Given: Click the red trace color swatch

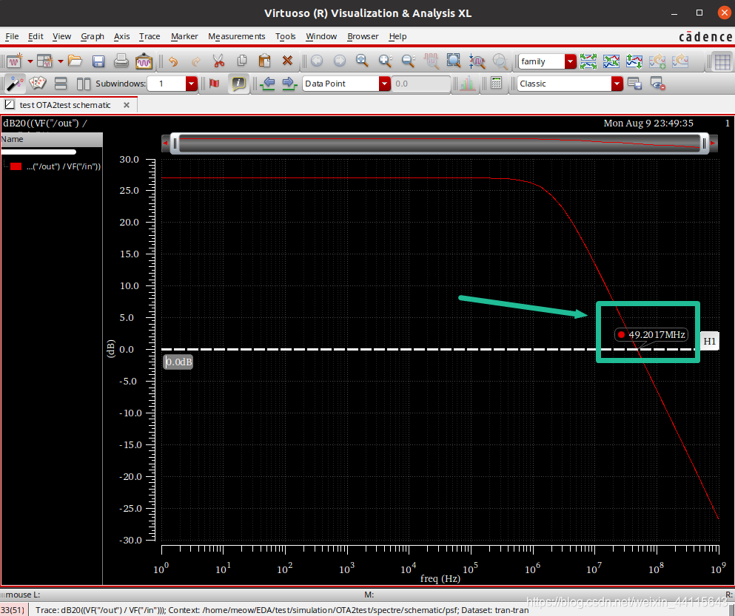Looking at the screenshot, I should (x=16, y=166).
